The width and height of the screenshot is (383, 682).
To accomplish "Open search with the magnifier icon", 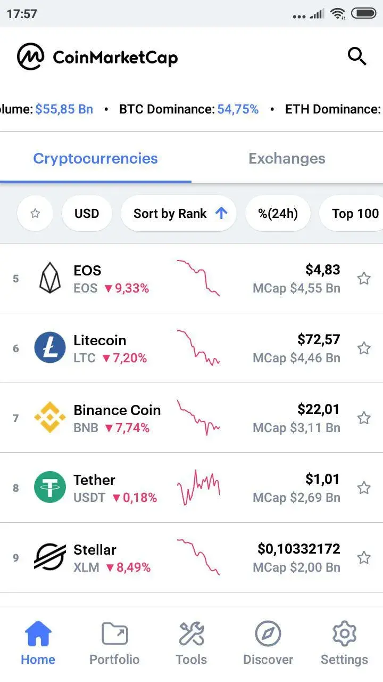I will (x=357, y=56).
